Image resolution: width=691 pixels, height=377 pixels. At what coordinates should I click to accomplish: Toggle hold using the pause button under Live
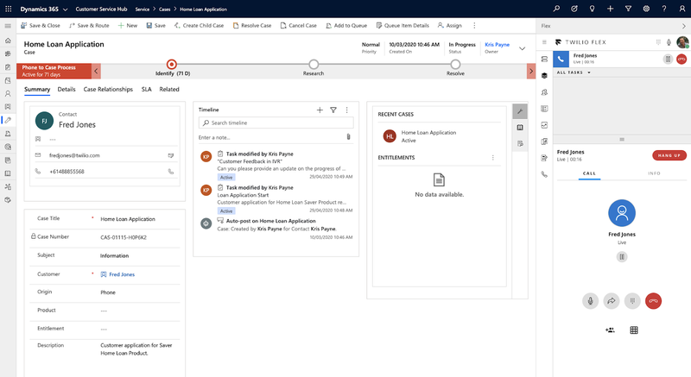point(621,256)
